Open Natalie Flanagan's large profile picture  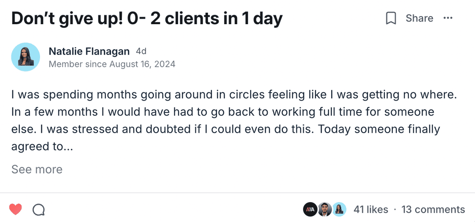point(26,57)
